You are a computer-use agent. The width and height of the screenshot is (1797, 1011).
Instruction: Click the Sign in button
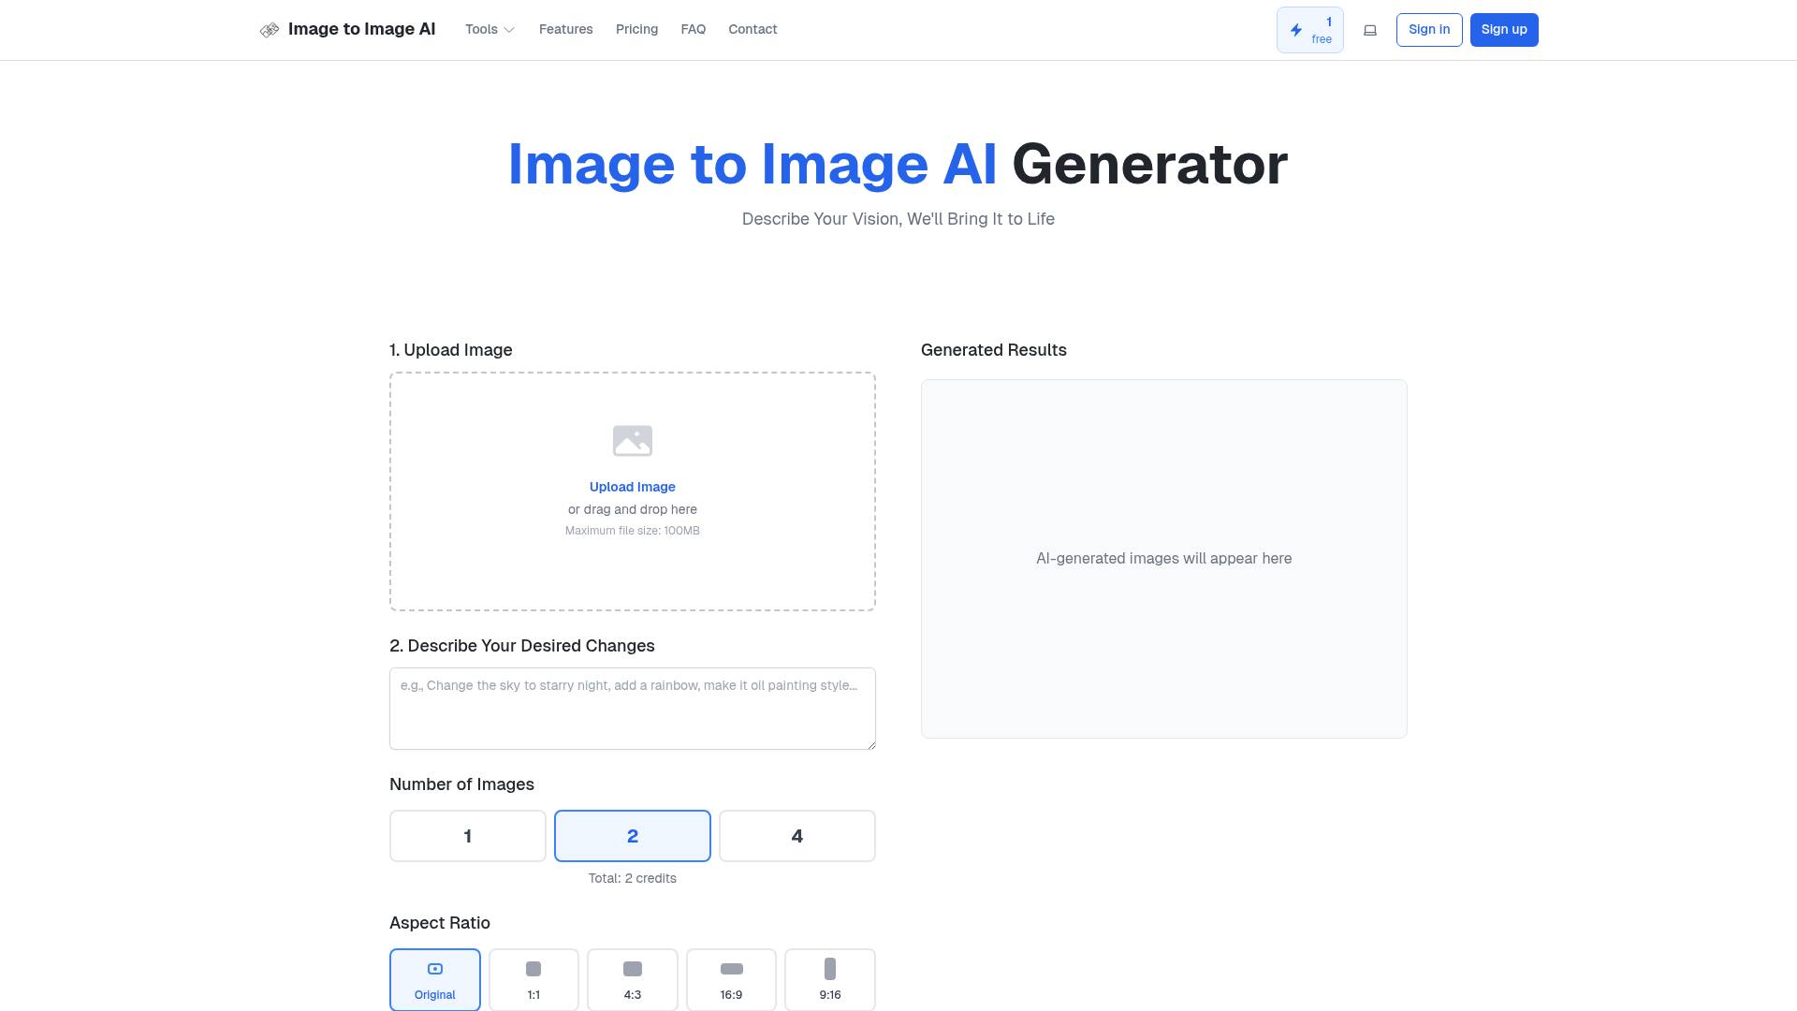pos(1429,30)
